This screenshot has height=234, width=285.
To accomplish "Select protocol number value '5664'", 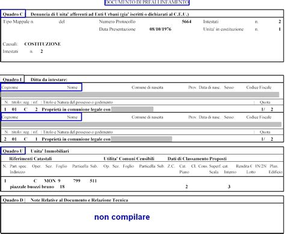I will point(186,22).
